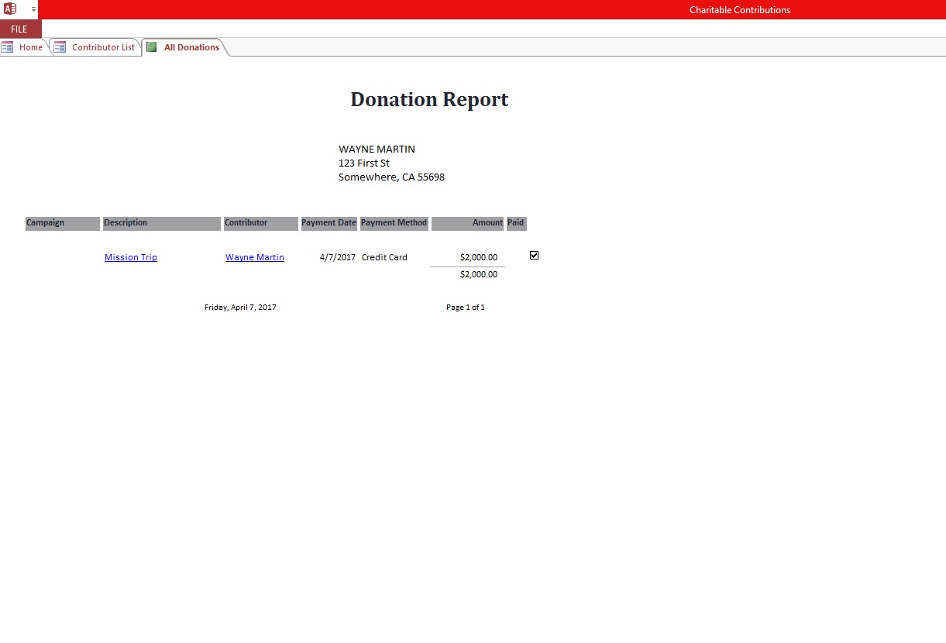
Task: Click the Payment Date column header
Action: [x=329, y=223]
